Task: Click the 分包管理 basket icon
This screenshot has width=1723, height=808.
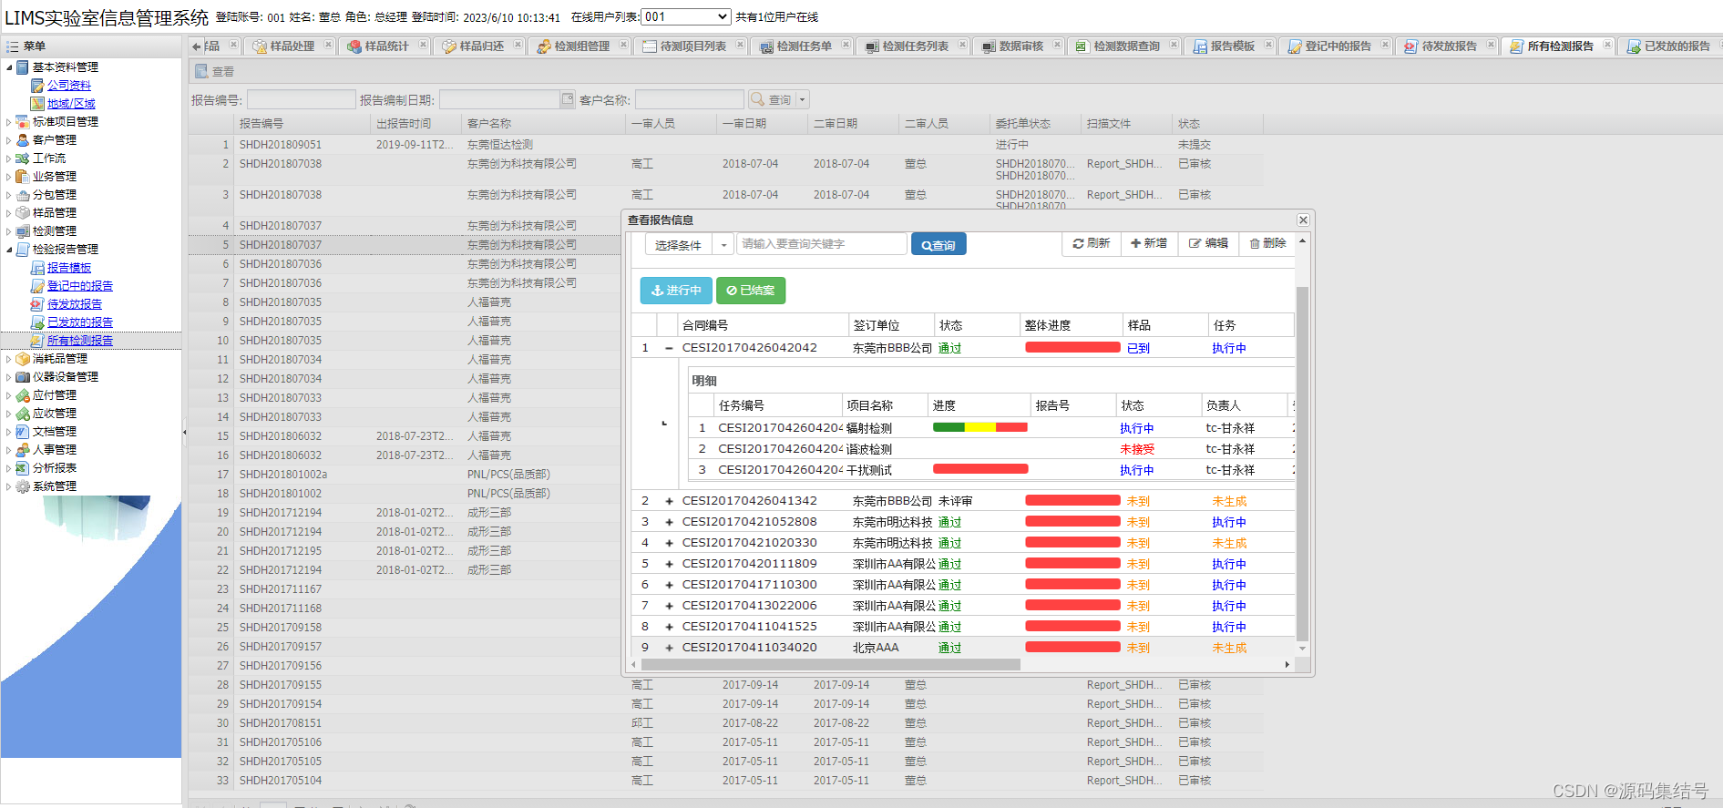Action: tap(23, 195)
